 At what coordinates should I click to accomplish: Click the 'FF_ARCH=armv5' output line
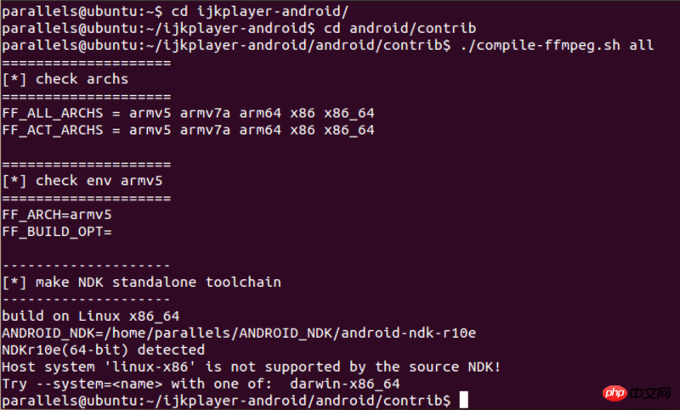click(57, 214)
